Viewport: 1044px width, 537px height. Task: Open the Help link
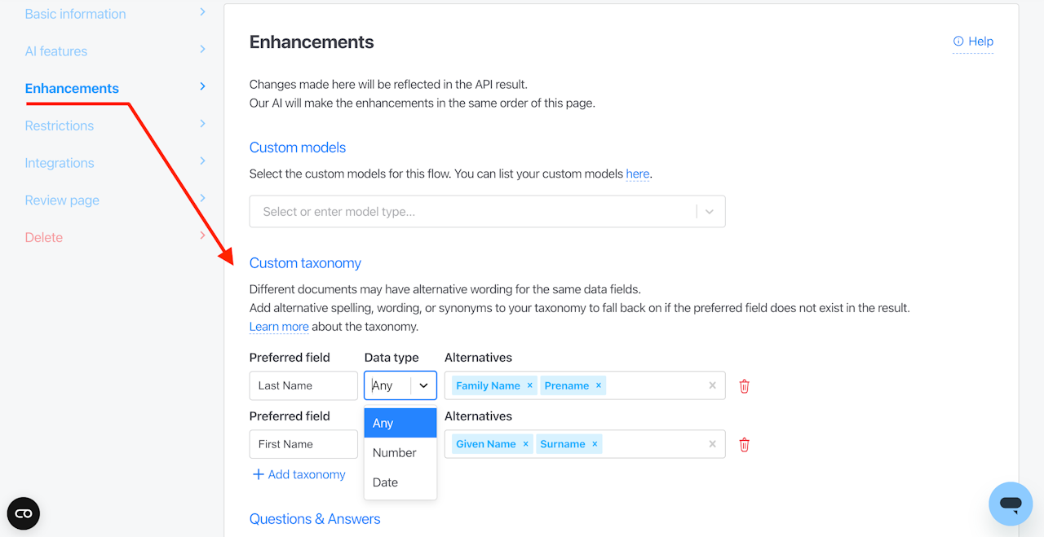tap(973, 42)
